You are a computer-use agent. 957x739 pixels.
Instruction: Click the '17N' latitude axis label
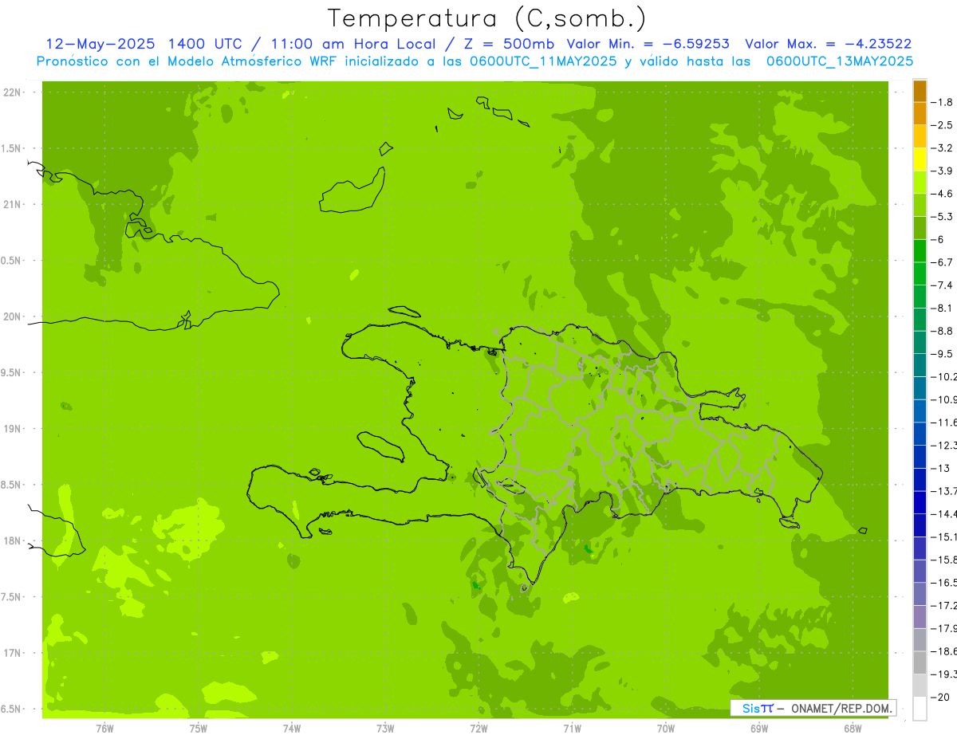pyautogui.click(x=13, y=654)
